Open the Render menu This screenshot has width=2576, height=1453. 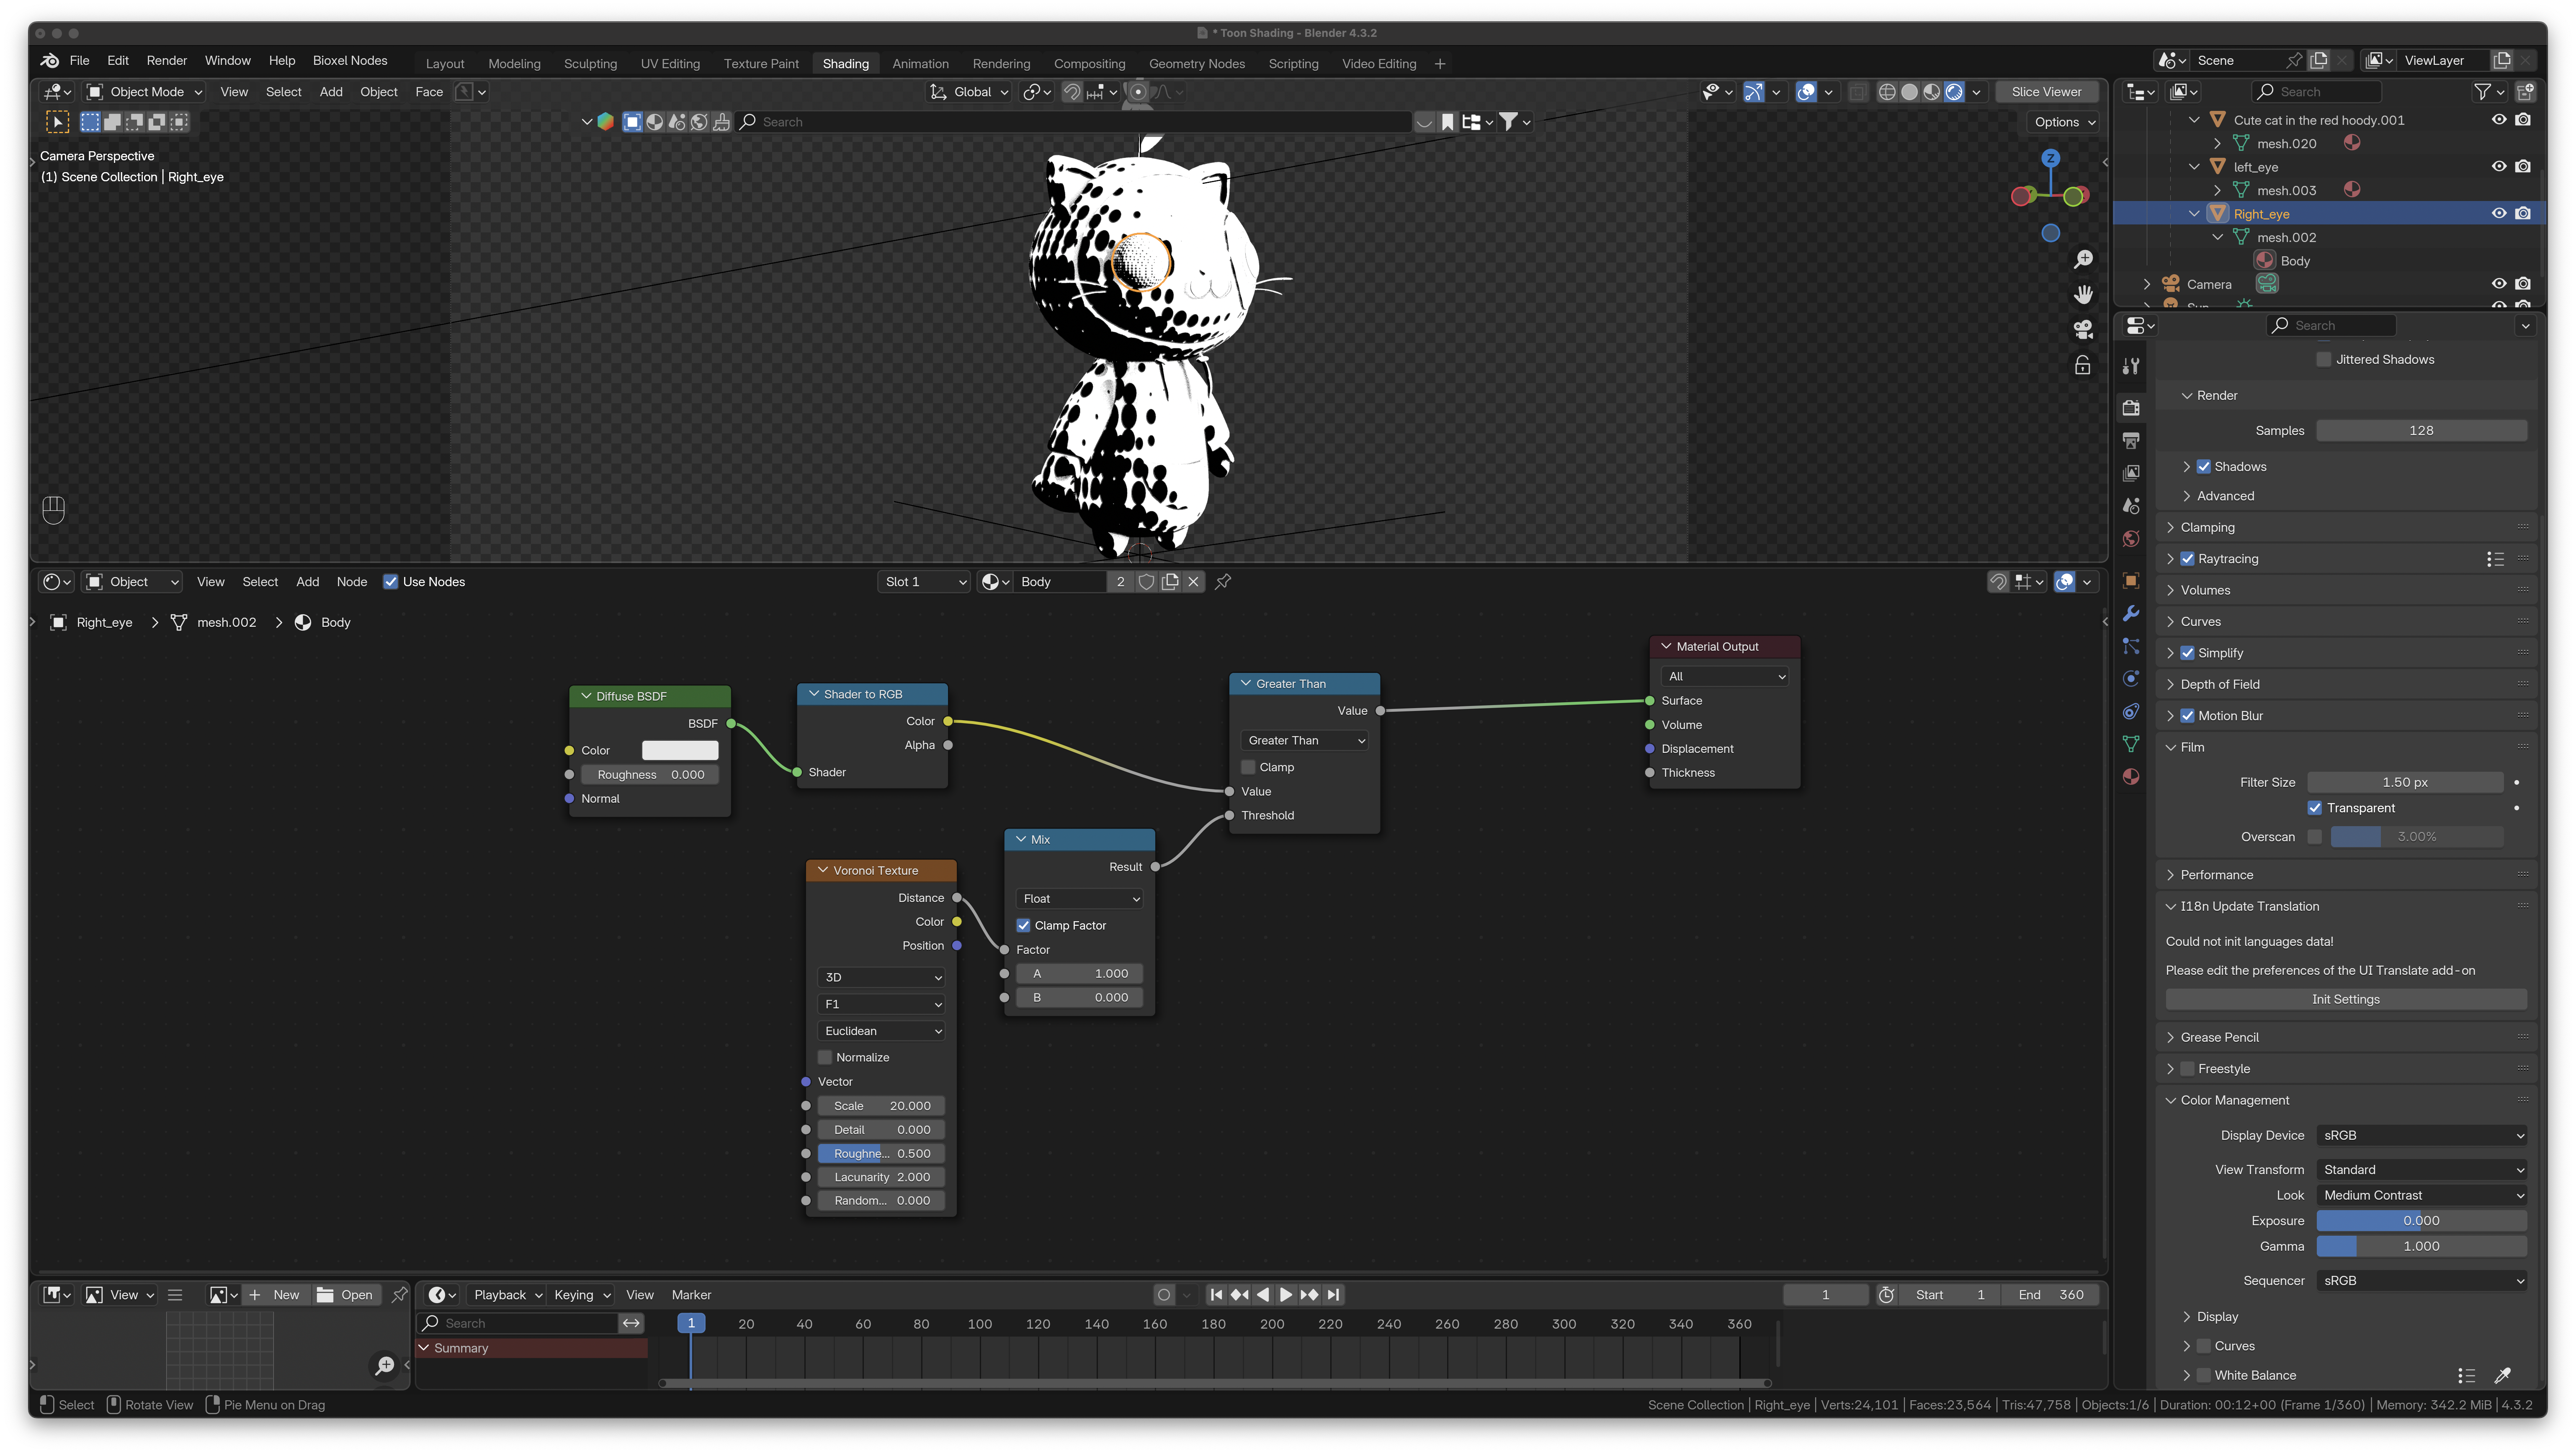(x=167, y=61)
